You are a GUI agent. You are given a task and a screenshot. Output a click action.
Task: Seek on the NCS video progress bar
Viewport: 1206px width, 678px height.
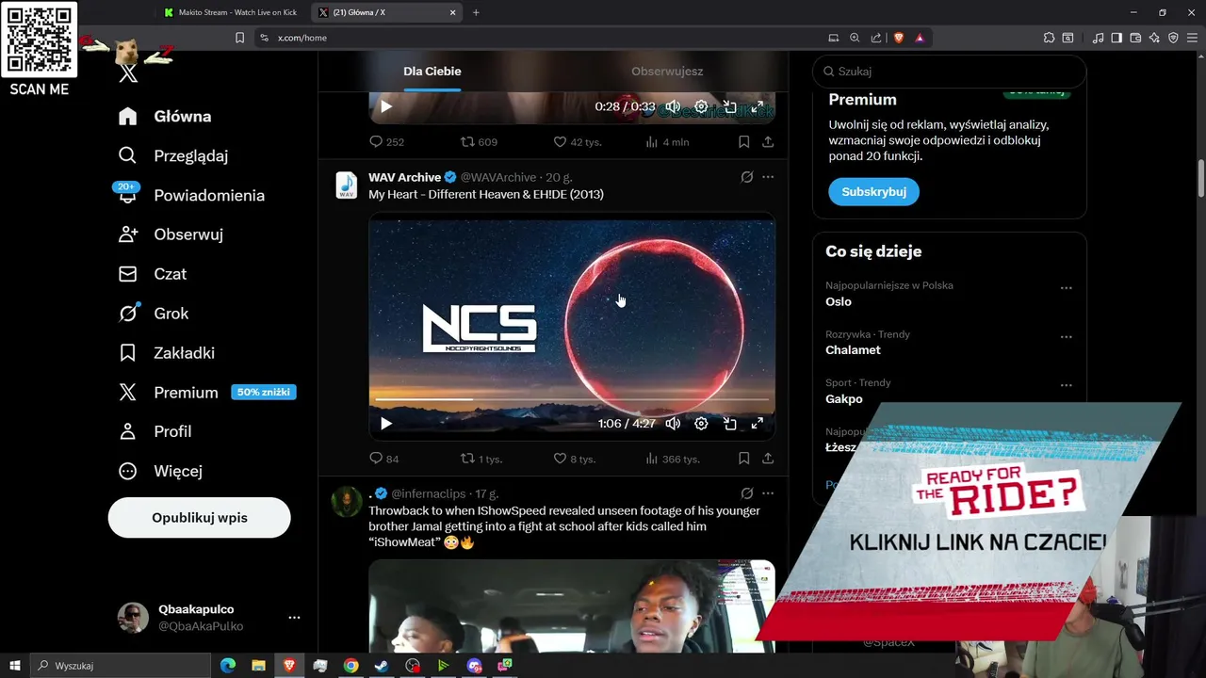(x=572, y=400)
